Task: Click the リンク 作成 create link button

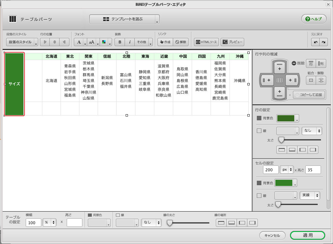Action: (x=165, y=42)
